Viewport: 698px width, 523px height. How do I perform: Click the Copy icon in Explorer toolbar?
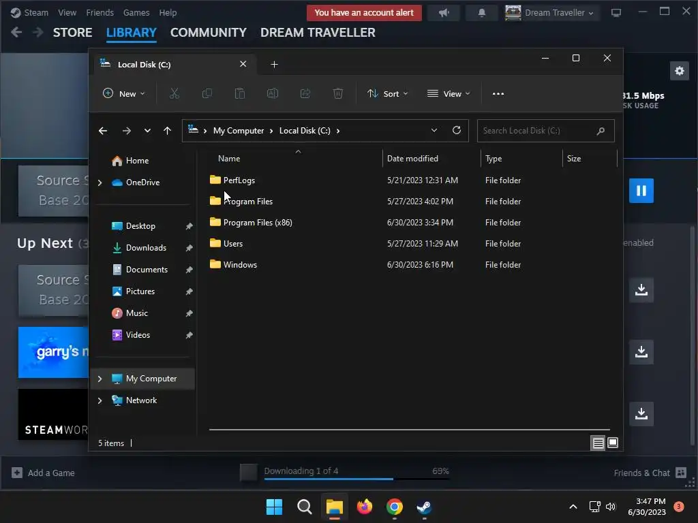click(207, 93)
